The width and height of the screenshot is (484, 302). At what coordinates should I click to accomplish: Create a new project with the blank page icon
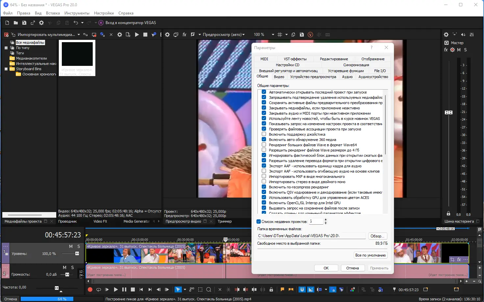[7, 23]
